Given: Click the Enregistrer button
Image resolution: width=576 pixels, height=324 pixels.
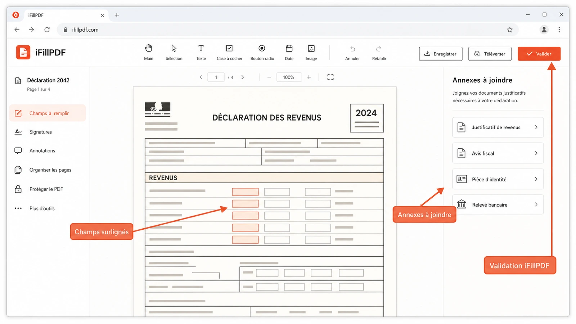Looking at the screenshot, I should tap(441, 54).
